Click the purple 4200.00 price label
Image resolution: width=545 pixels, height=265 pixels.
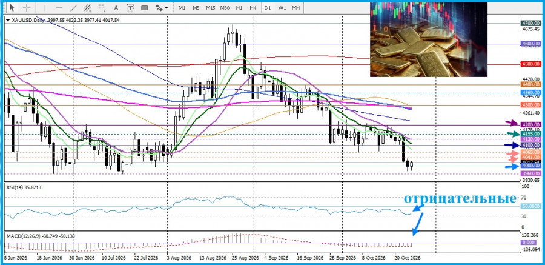(x=530, y=125)
